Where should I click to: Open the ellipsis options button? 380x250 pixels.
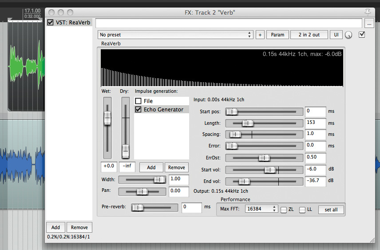369,23
